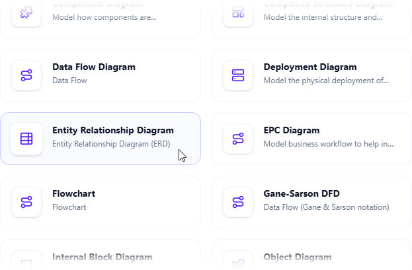Select the Data Flow Diagram title
Screen dimensions: 412x270
click(94, 67)
